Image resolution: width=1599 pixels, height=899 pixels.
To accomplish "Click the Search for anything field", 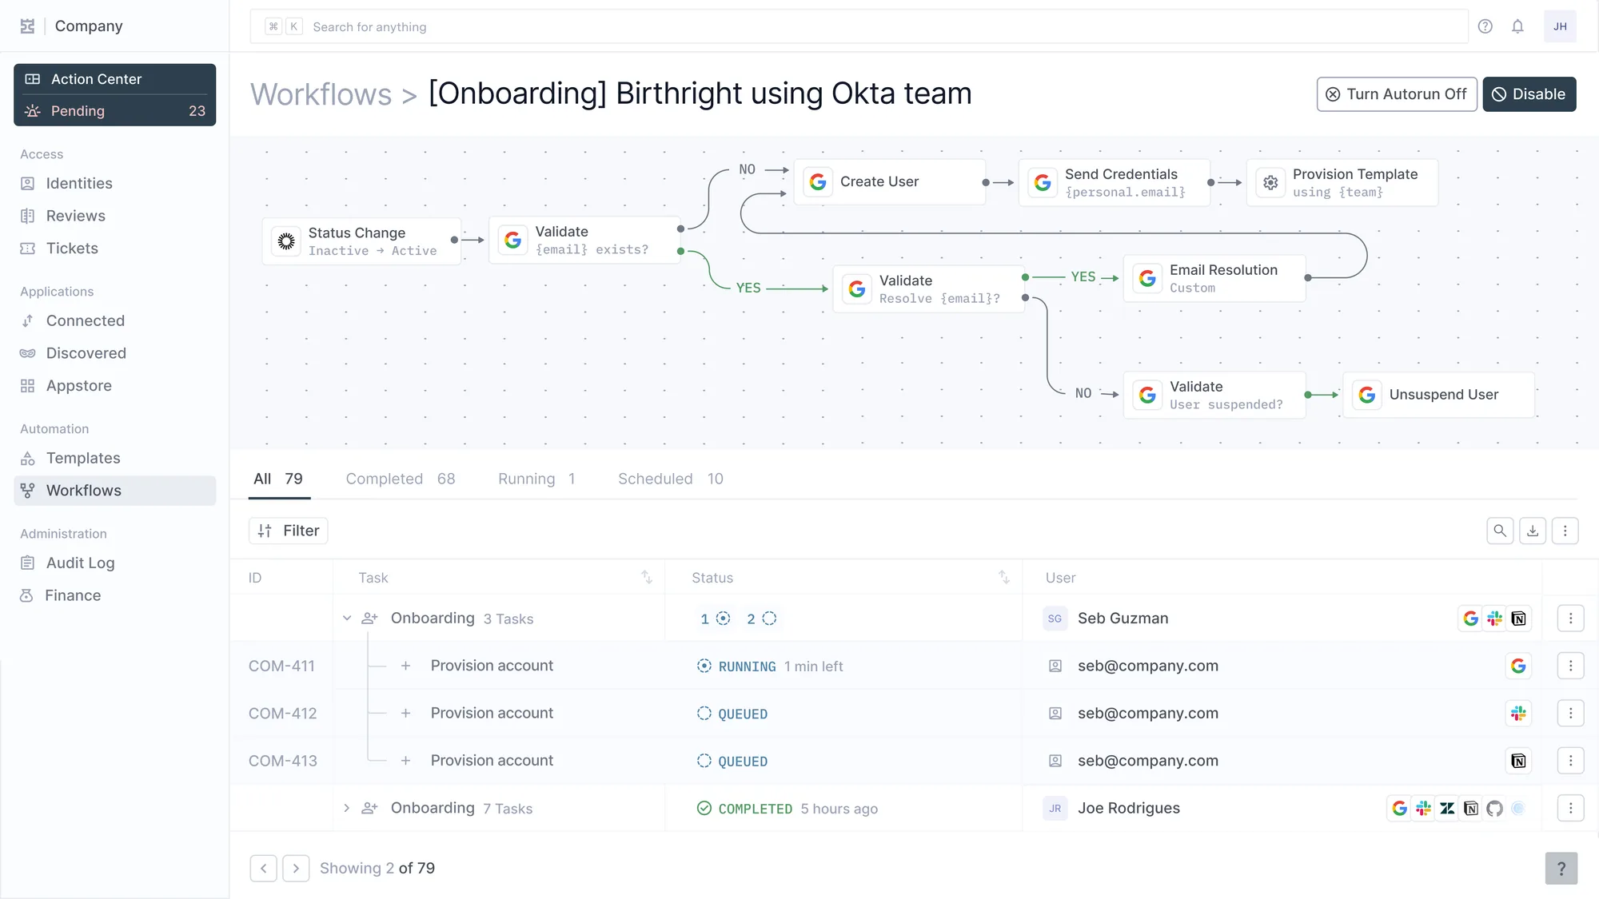I will click(x=859, y=26).
